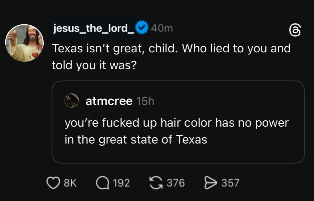This screenshot has width=314, height=201.
Task: View the 376 reposts count
Action: pyautogui.click(x=176, y=183)
